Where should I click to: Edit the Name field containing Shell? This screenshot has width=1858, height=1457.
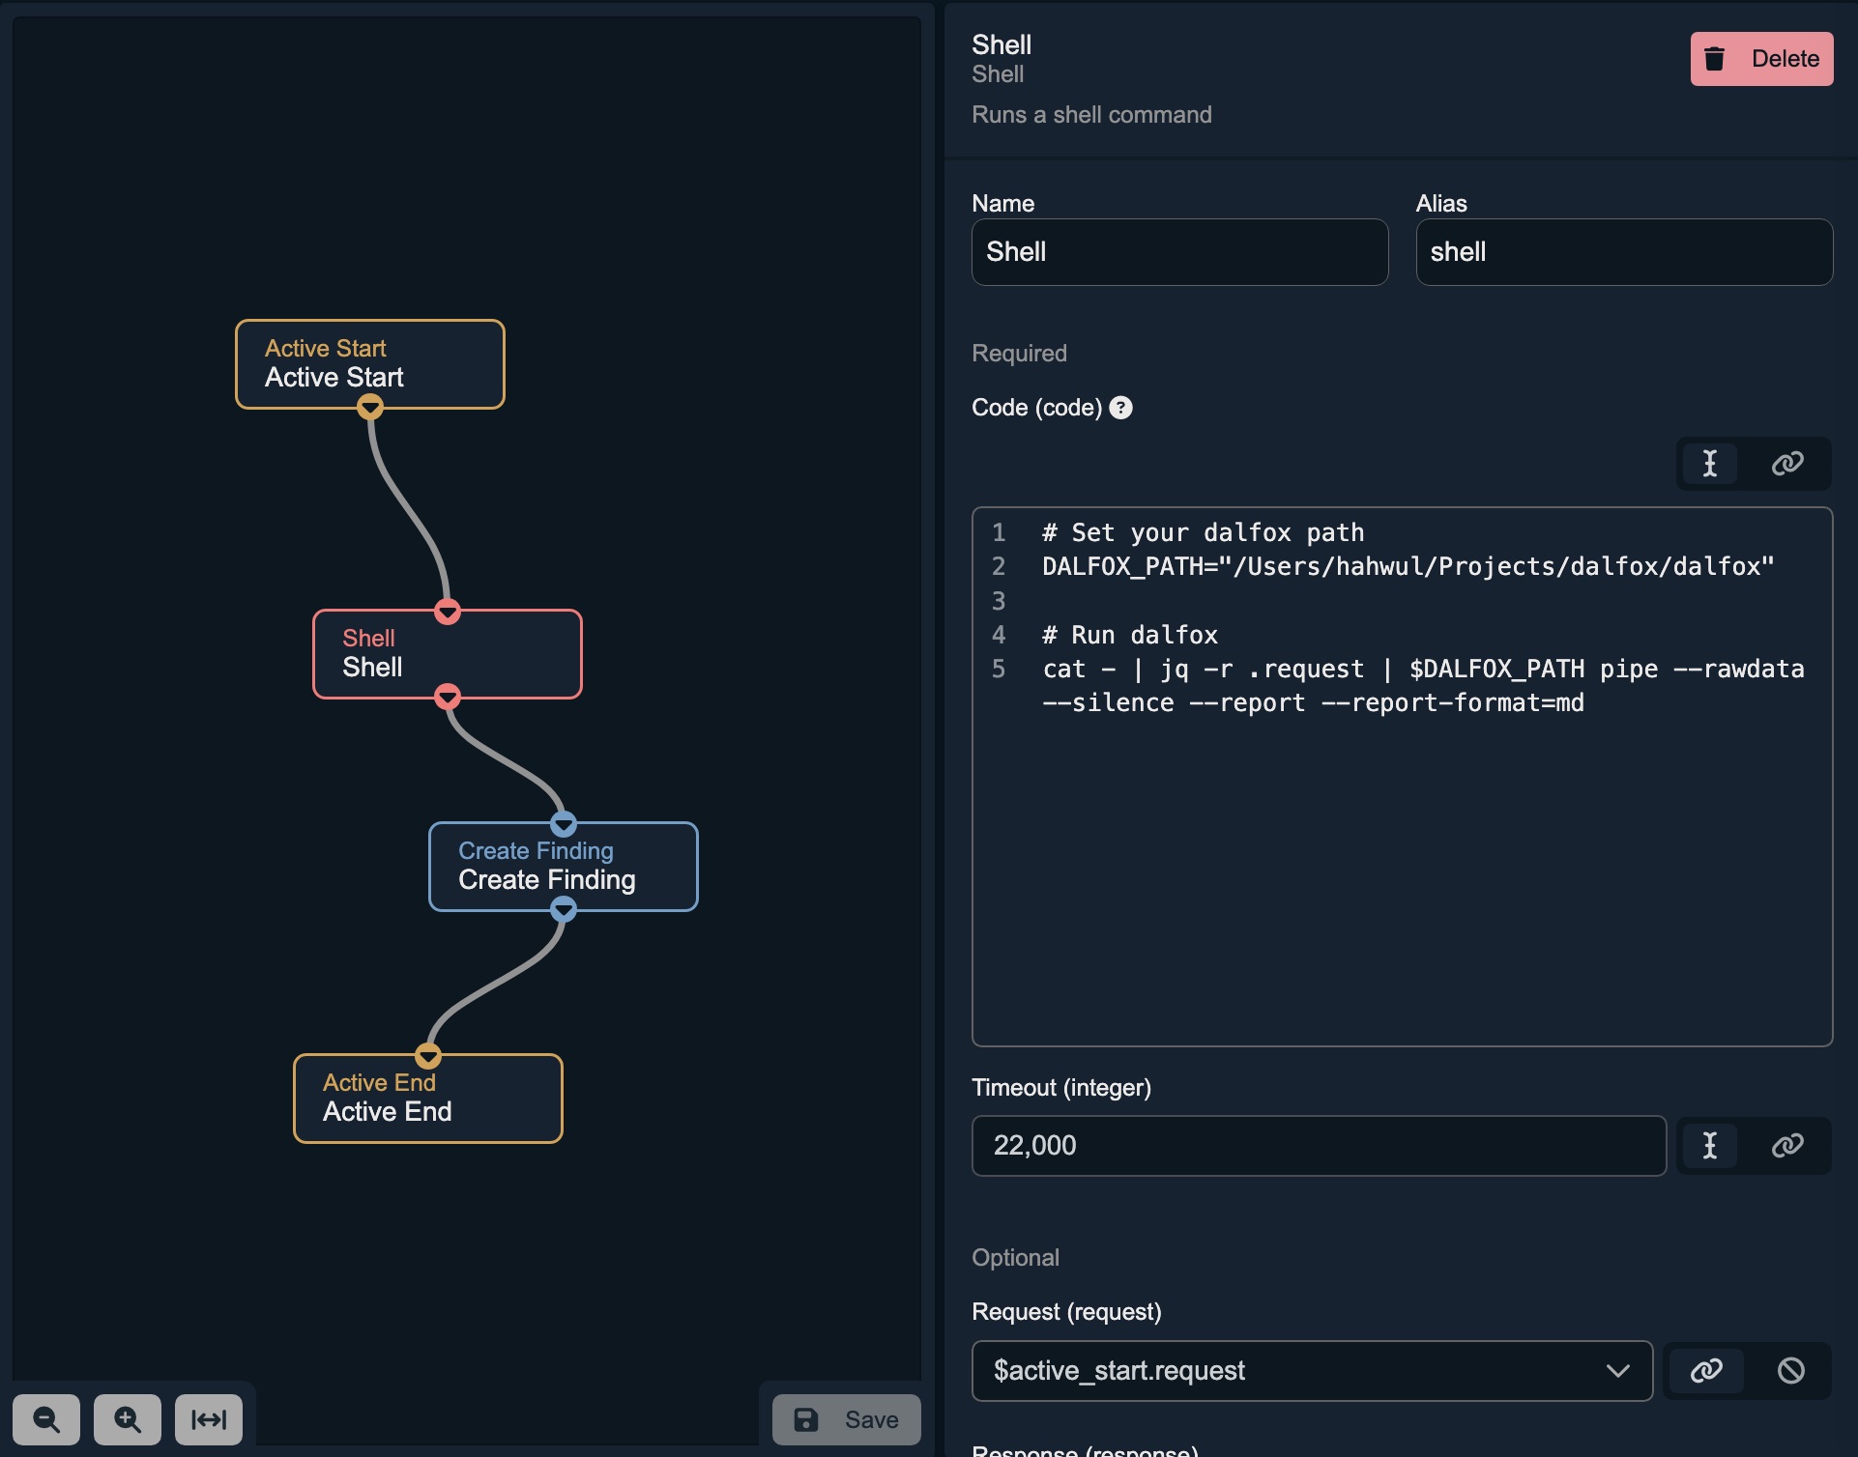click(1179, 252)
